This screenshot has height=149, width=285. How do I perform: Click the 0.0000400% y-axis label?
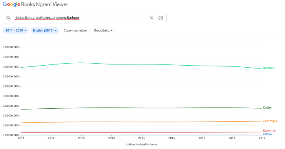pos(11,96)
